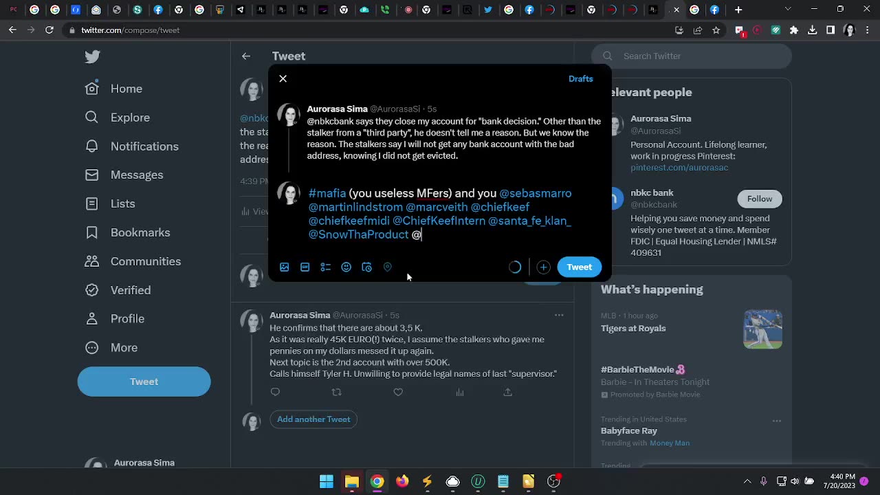Share the Tyler H. tweet
Viewport: 880px width, 495px height.
pyautogui.click(x=508, y=393)
